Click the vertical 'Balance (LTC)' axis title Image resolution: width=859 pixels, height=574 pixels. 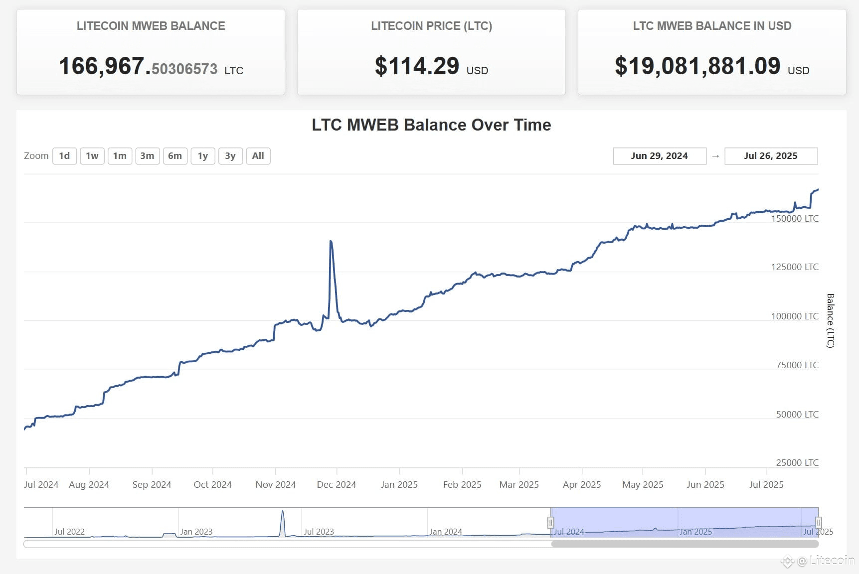[x=830, y=320]
